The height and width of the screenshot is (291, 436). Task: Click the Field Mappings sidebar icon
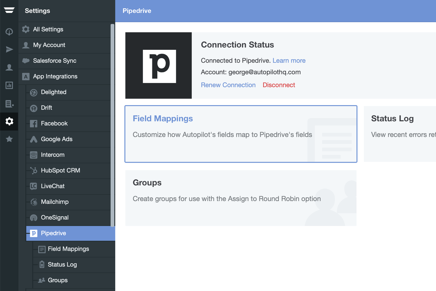[41, 249]
